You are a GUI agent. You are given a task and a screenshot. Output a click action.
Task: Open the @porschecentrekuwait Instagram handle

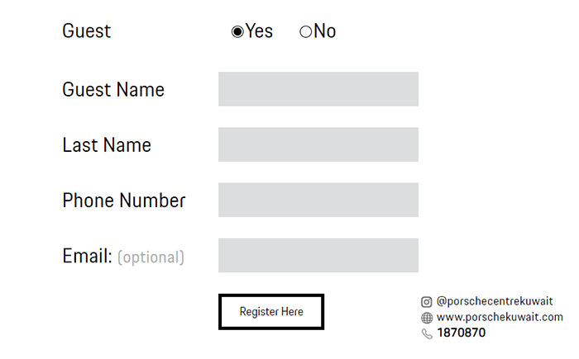[x=495, y=301]
